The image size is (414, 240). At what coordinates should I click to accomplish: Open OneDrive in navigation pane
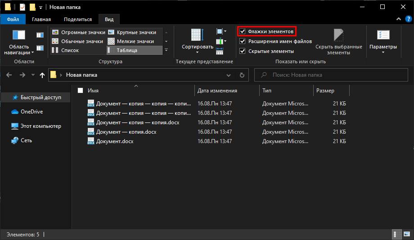point(31,112)
